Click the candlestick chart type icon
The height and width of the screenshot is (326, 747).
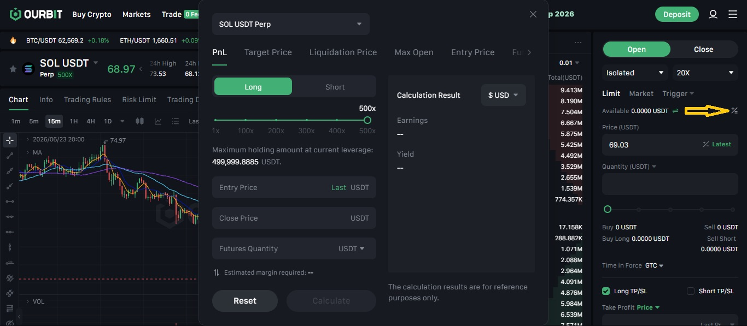tap(139, 121)
